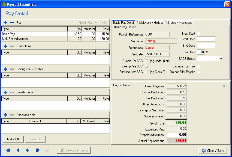This screenshot has height=157, width=232.
Task: Click the Start Date input field
Action: pyautogui.click(x=206, y=39)
